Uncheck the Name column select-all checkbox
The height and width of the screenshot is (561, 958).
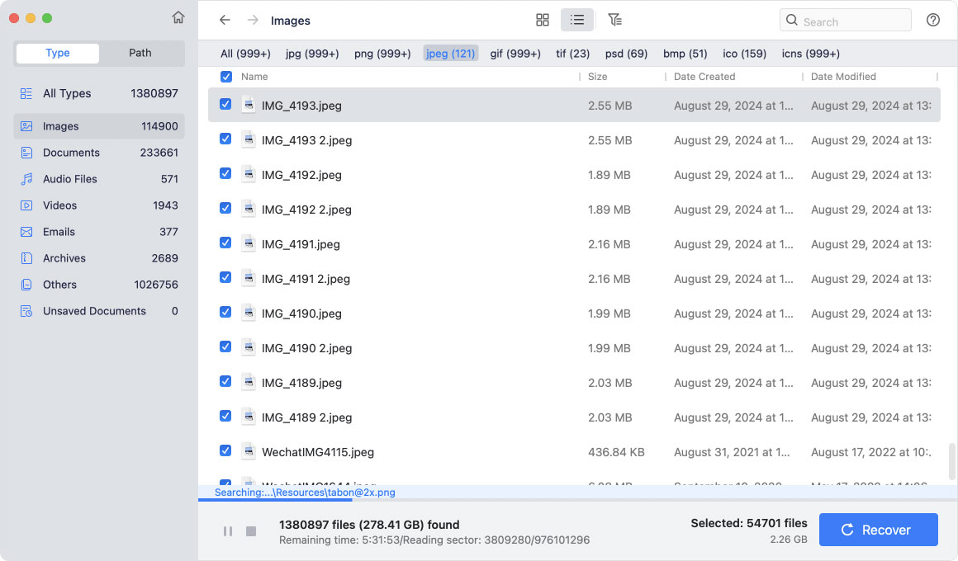pyautogui.click(x=225, y=76)
